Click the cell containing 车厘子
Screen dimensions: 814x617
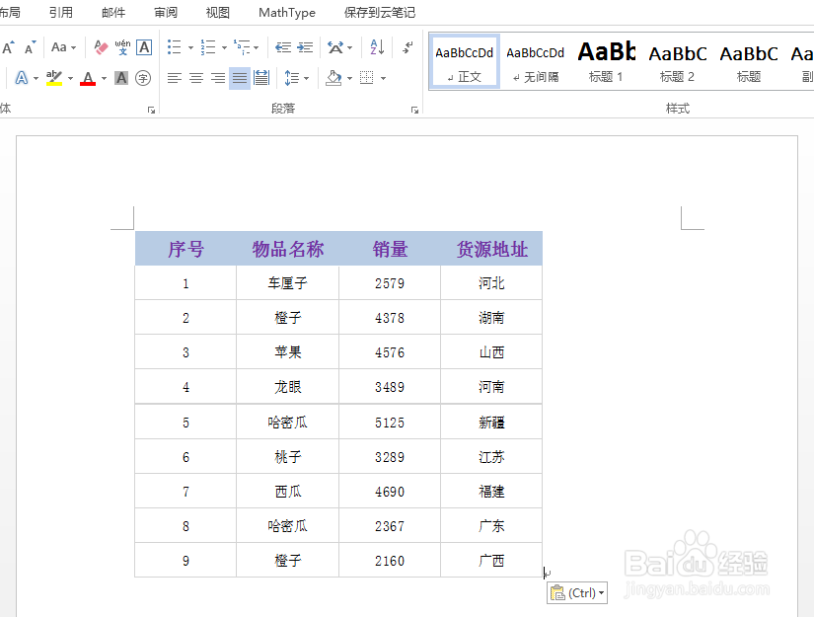[287, 283]
